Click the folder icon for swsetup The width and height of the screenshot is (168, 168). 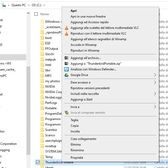pos(42,146)
